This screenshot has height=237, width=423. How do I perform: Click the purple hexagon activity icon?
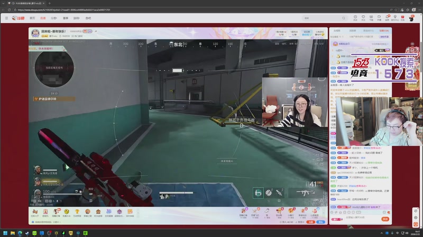click(x=119, y=213)
